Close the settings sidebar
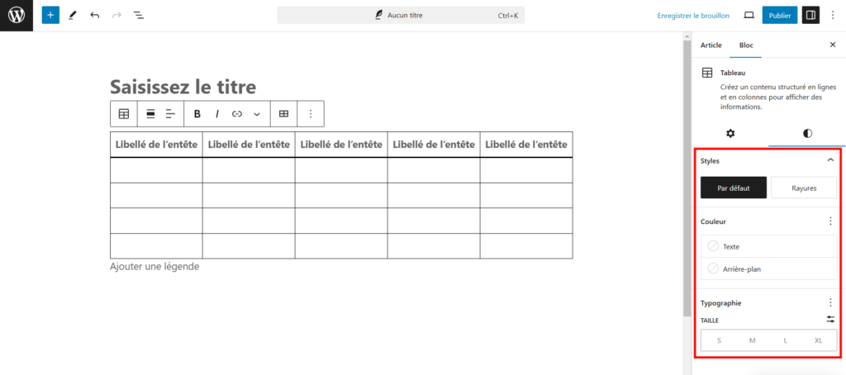This screenshot has height=375, width=846. pyautogui.click(x=833, y=45)
